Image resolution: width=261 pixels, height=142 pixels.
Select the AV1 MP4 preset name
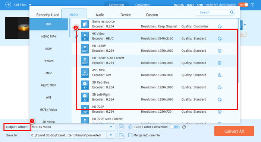point(98,70)
